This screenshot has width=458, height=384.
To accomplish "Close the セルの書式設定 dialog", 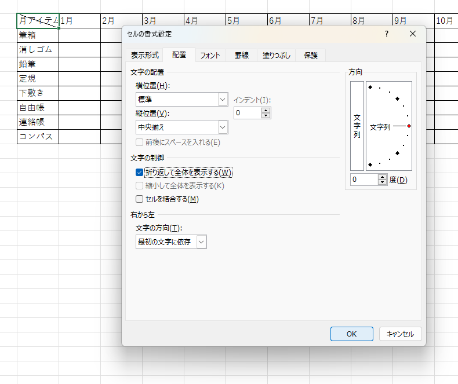I will click(413, 34).
